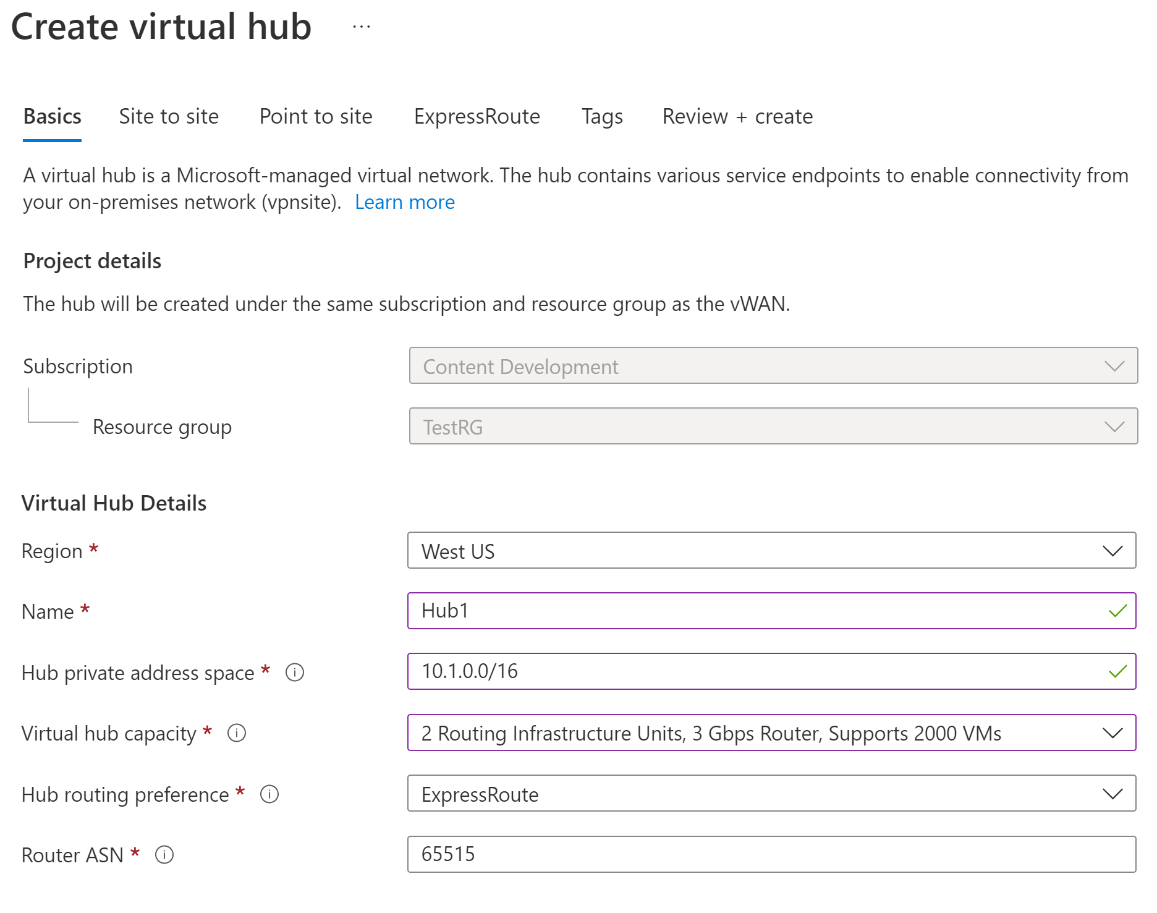Click the Resource group TestRG dropdown
Screen dimensions: 1157x913
[773, 427]
